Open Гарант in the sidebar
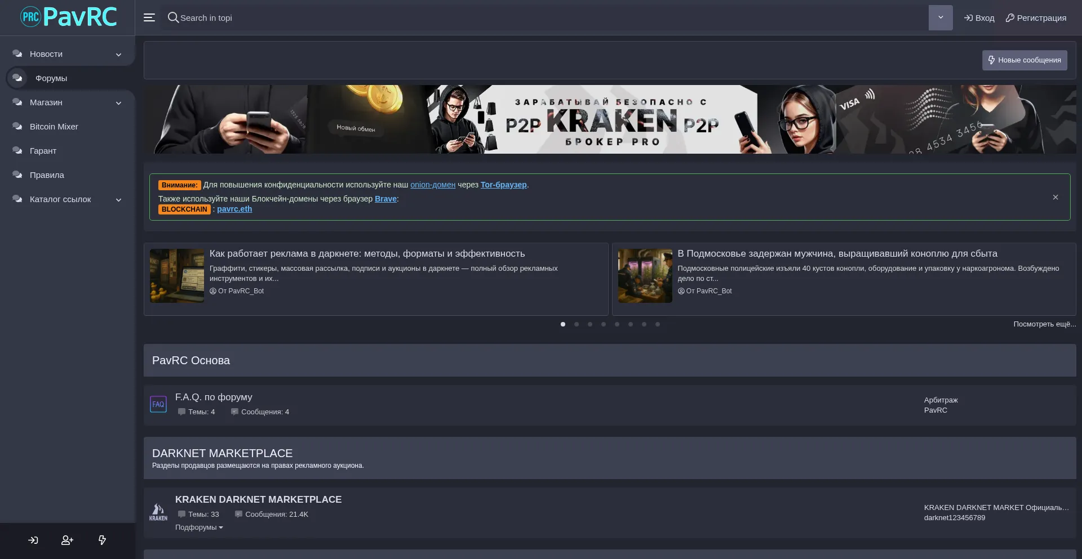Screen dimensions: 1082x559 43,151
